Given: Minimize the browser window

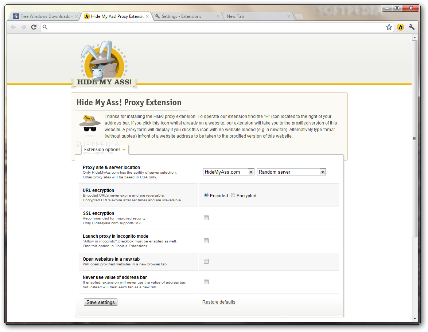Looking at the screenshot, I should click(387, 8).
